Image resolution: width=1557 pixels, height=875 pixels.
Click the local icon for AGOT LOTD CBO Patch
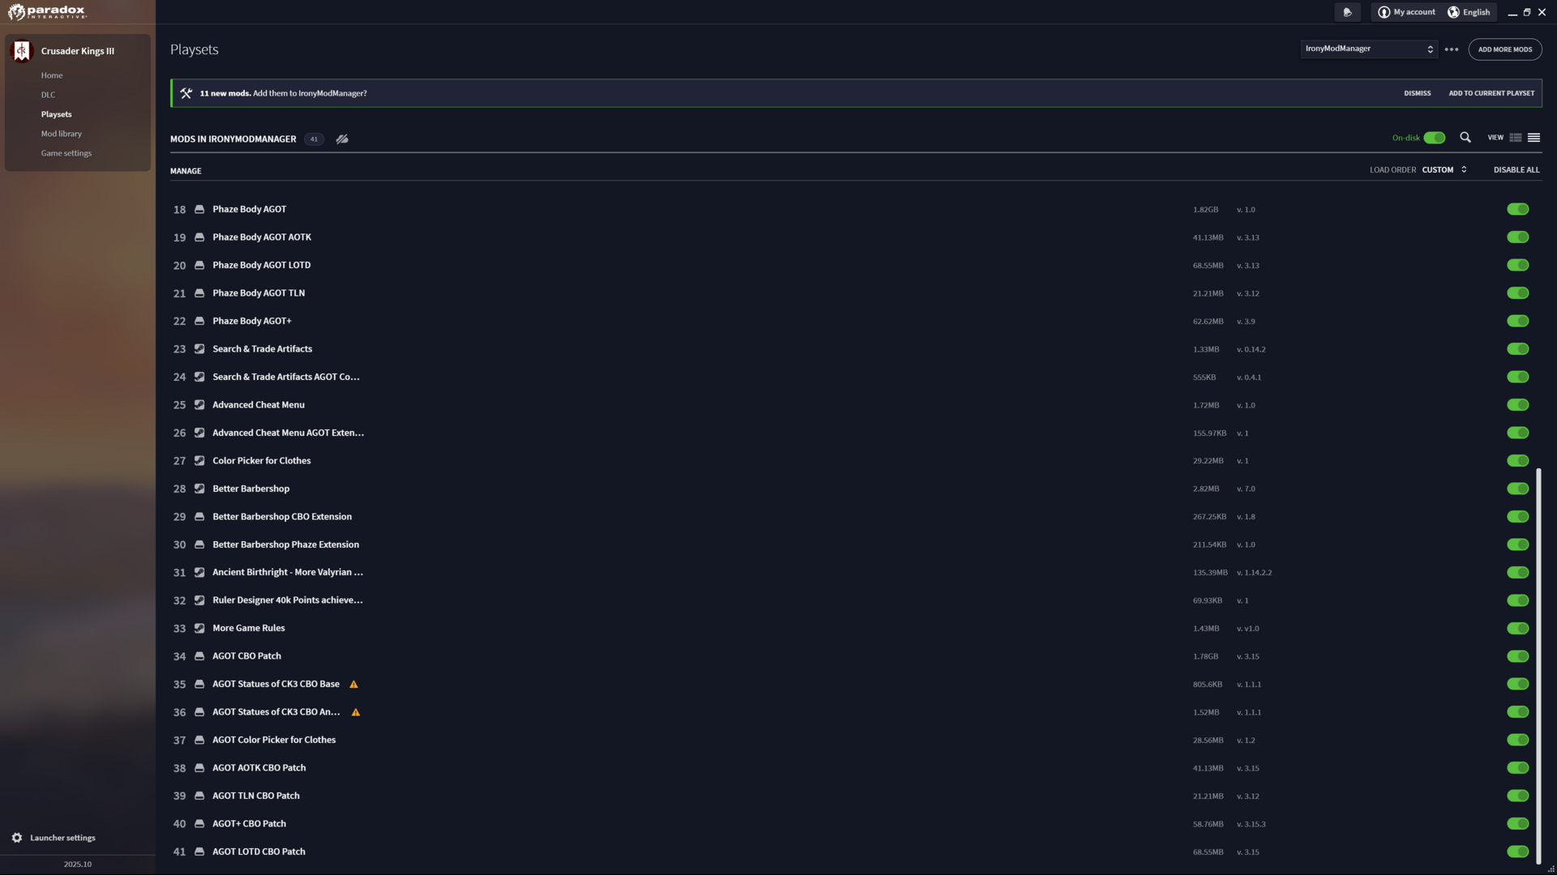pyautogui.click(x=199, y=852)
